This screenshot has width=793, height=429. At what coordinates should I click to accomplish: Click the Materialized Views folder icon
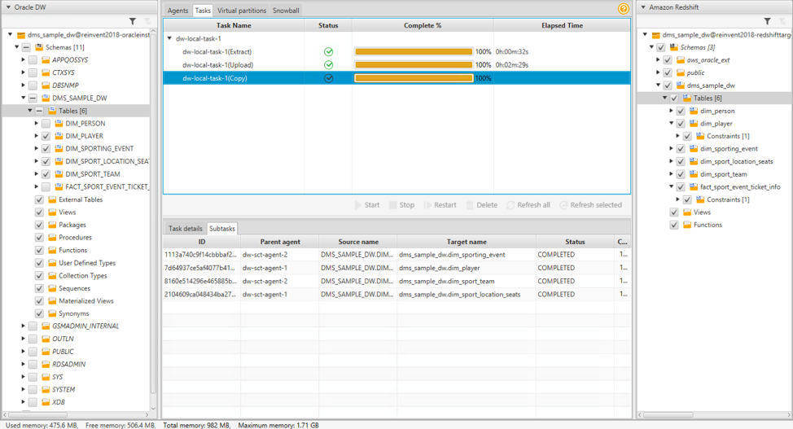52,301
